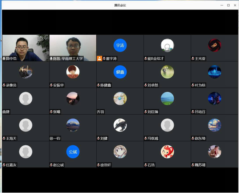Select the 陈凯-华南理工大学 video tile

[73, 46]
